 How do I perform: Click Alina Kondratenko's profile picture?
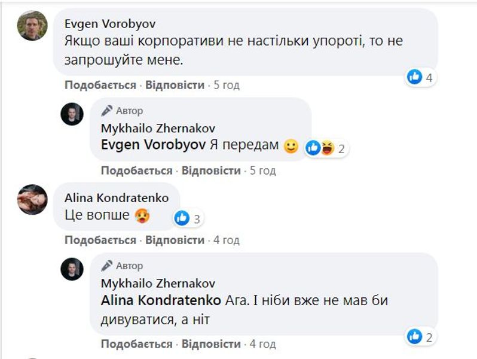(32, 200)
